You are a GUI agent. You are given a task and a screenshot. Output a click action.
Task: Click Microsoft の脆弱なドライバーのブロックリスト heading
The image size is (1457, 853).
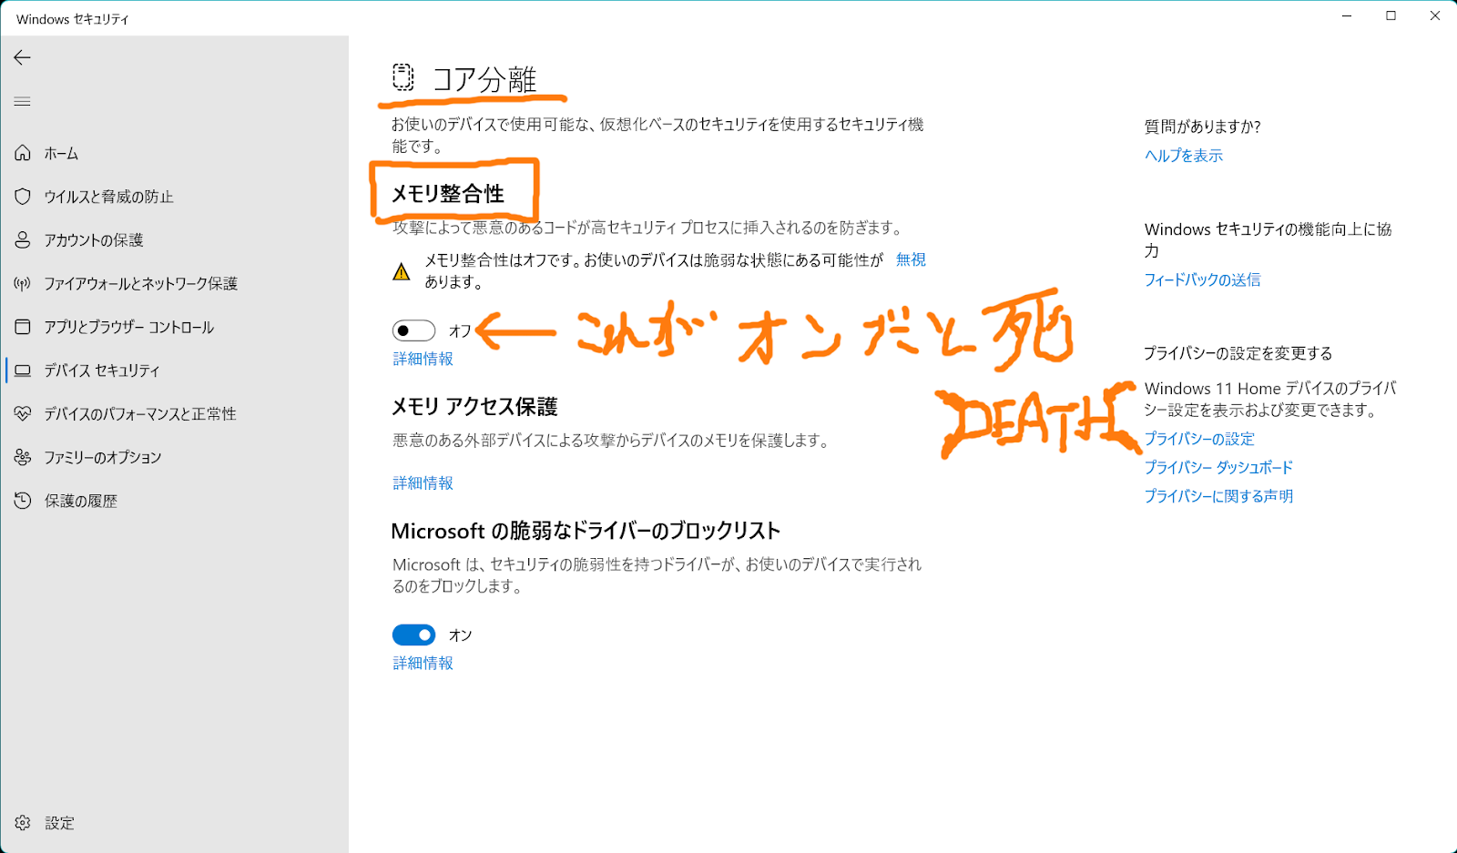pyautogui.click(x=586, y=531)
